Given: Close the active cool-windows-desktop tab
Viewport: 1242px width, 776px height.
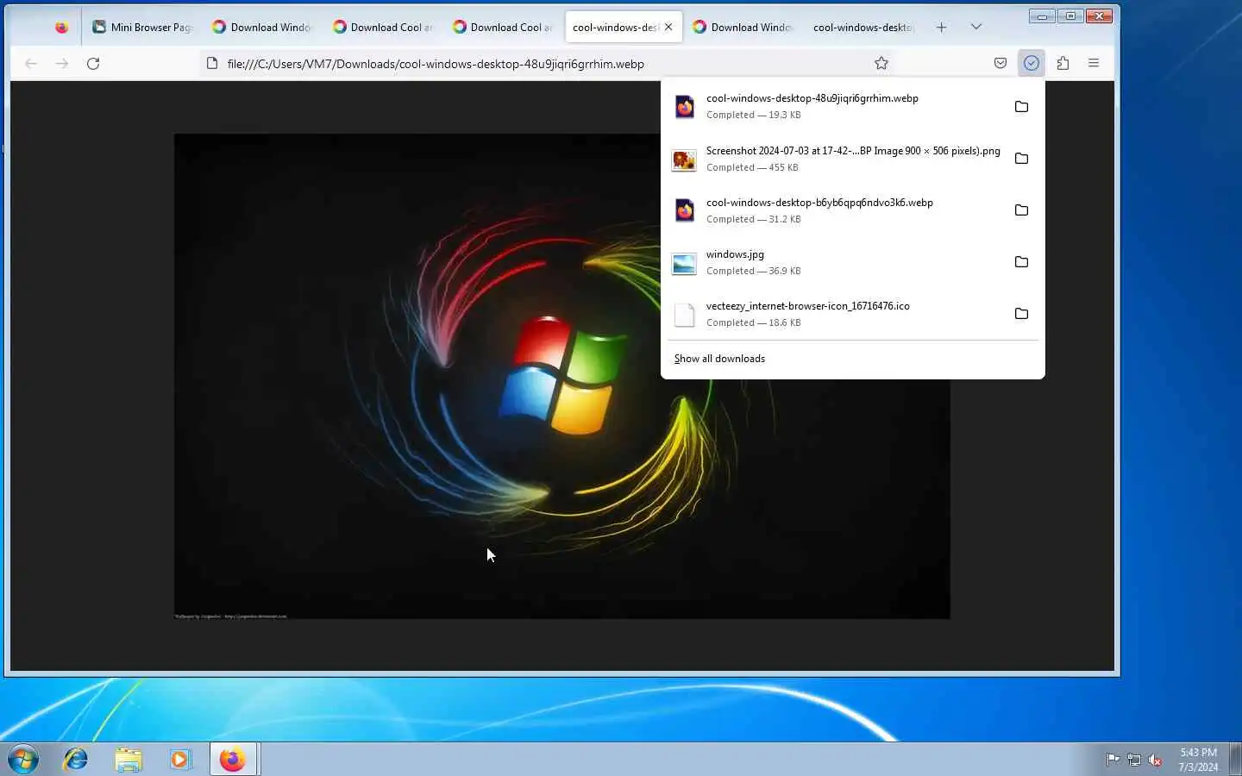Looking at the screenshot, I should point(668,27).
